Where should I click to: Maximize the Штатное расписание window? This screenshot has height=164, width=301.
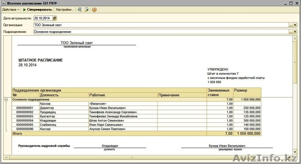pos(290,3)
